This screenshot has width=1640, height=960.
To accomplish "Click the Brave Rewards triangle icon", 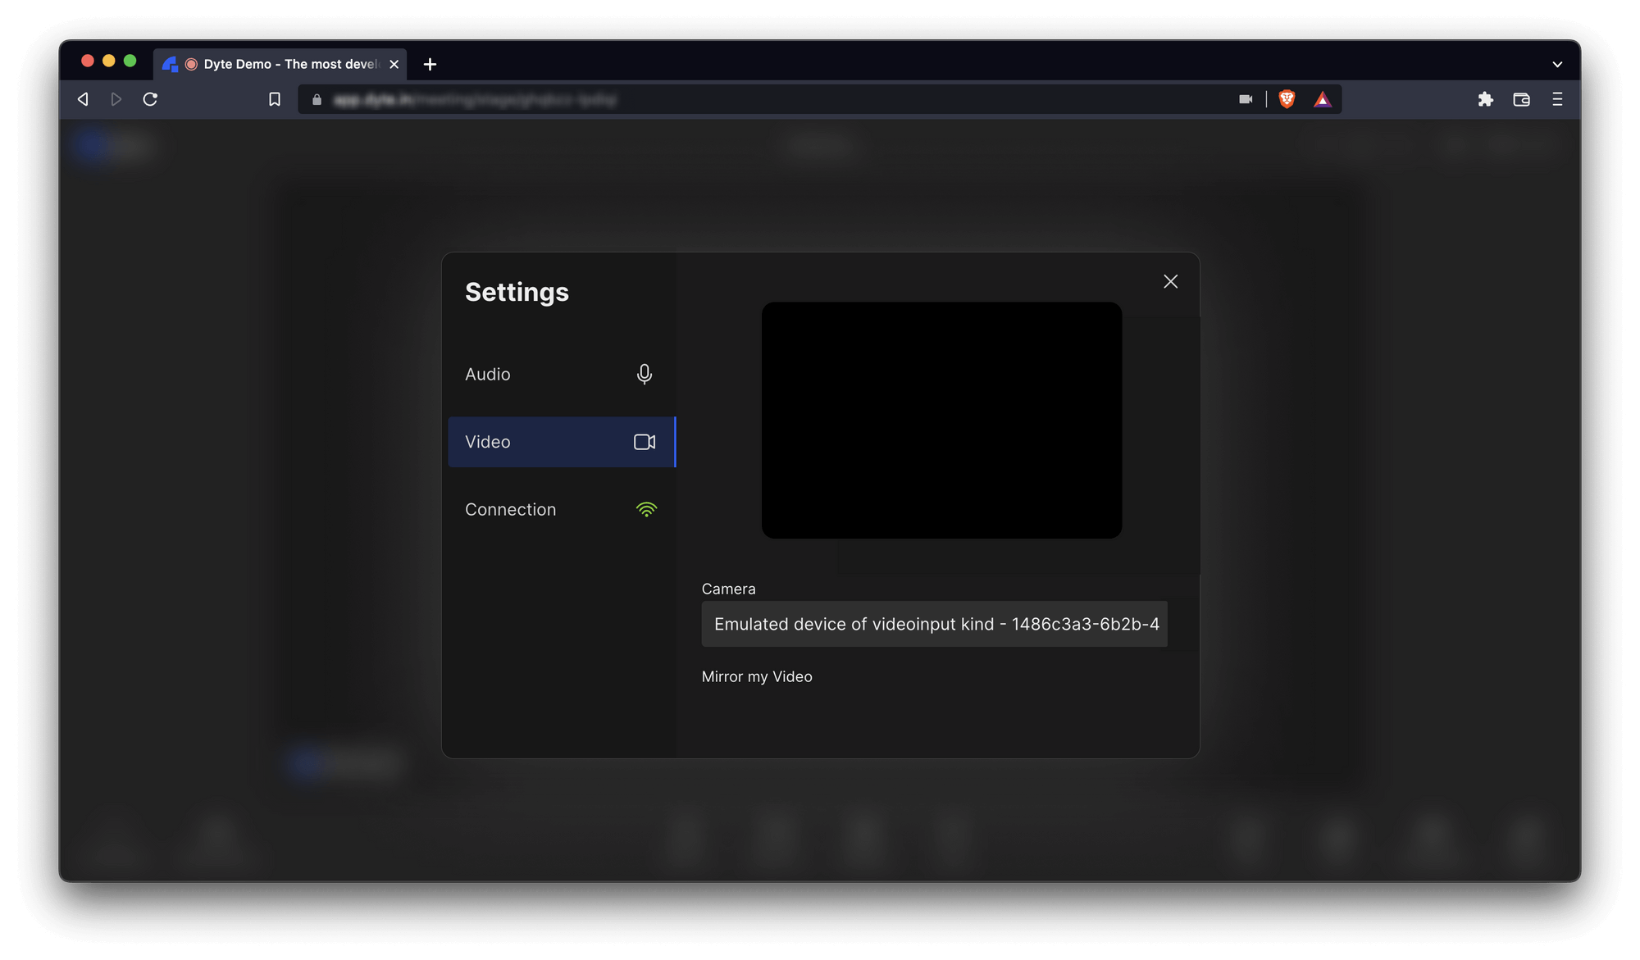I will (1322, 99).
